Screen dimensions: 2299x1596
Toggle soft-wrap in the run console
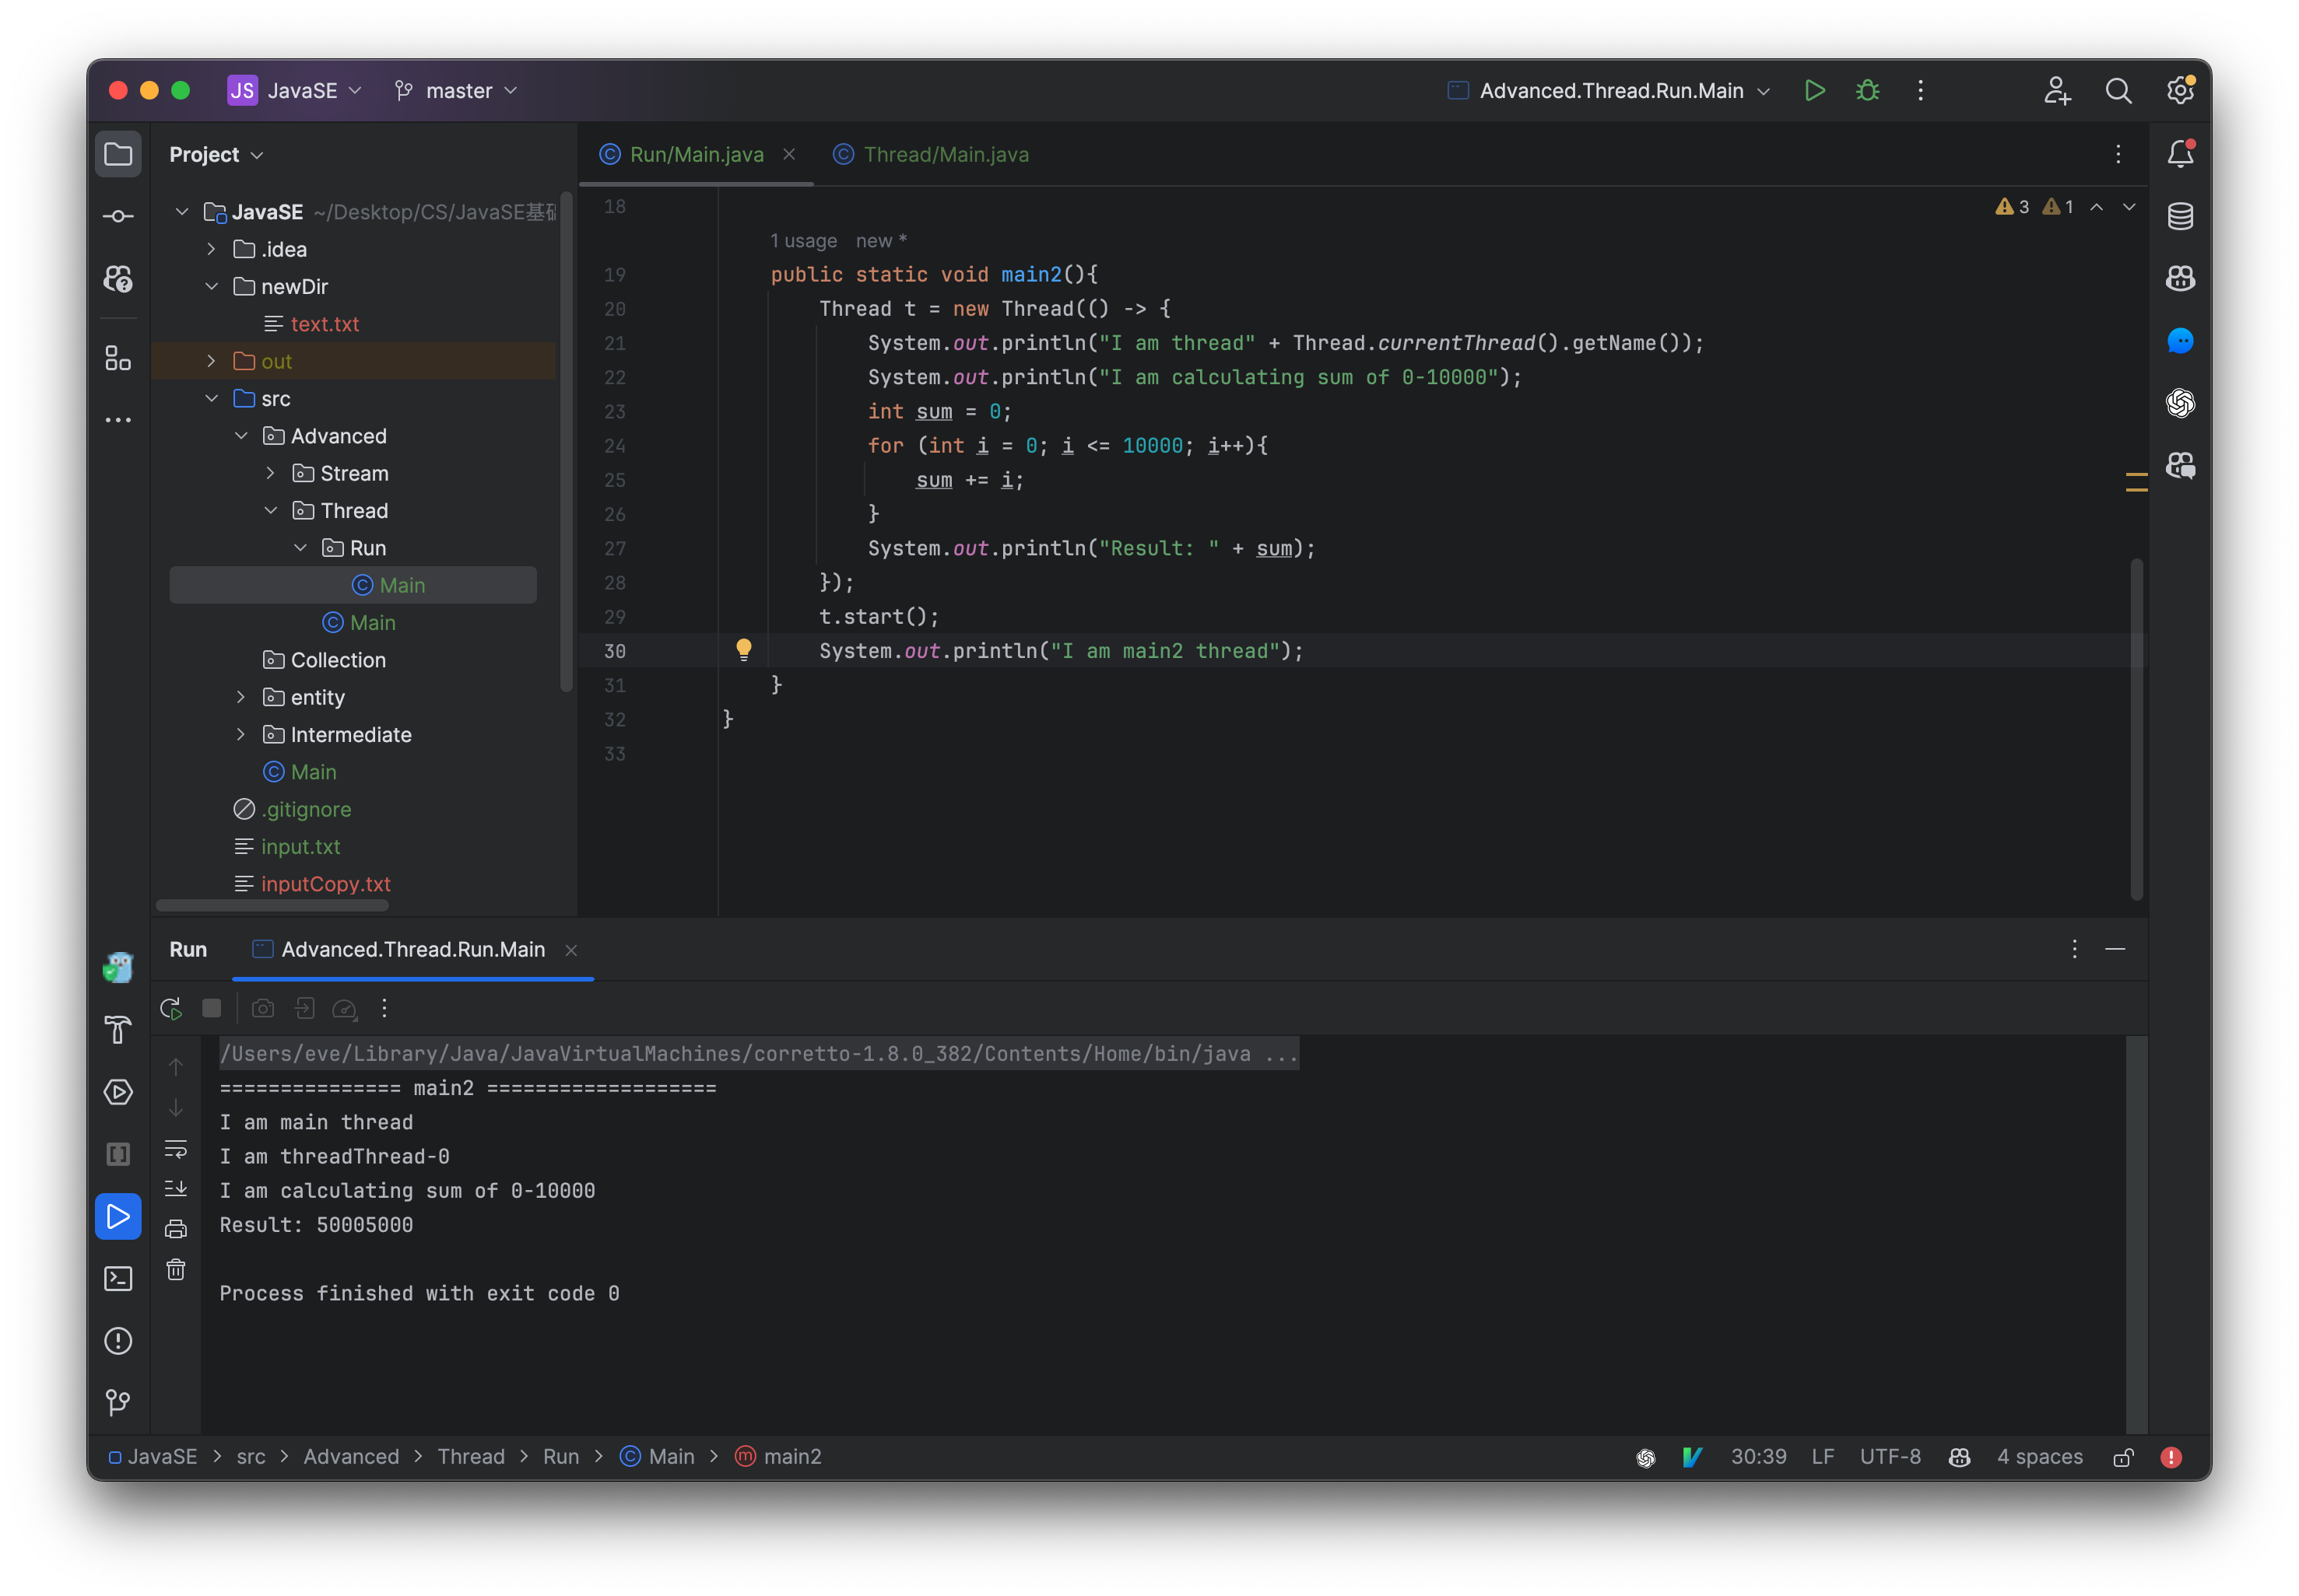176,1148
